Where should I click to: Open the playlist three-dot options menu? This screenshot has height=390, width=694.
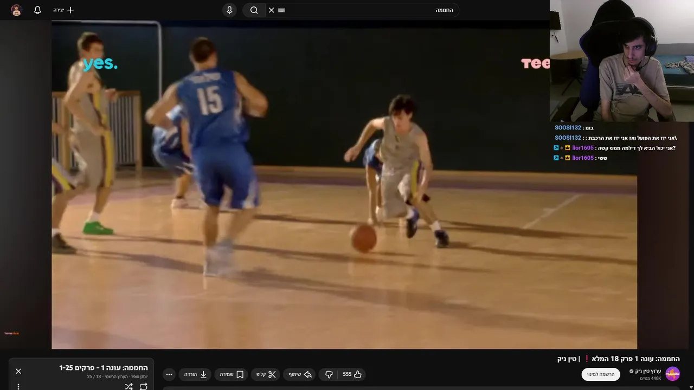pyautogui.click(x=18, y=387)
